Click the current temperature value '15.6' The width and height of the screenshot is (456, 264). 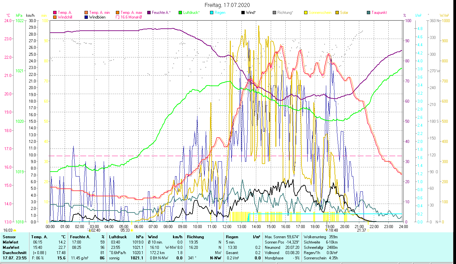pos(62,258)
